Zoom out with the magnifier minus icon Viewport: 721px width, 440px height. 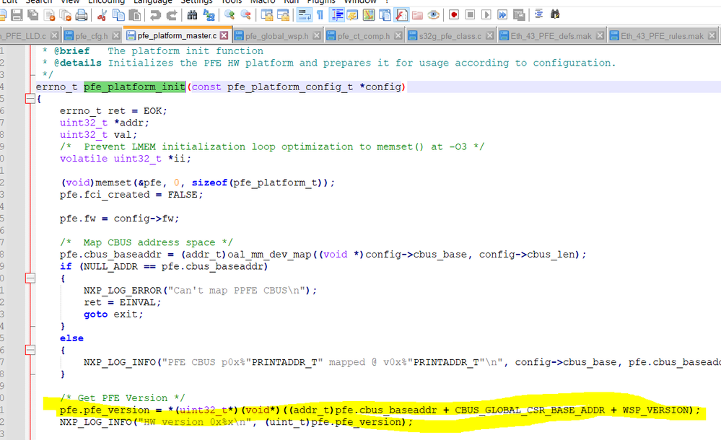246,15
